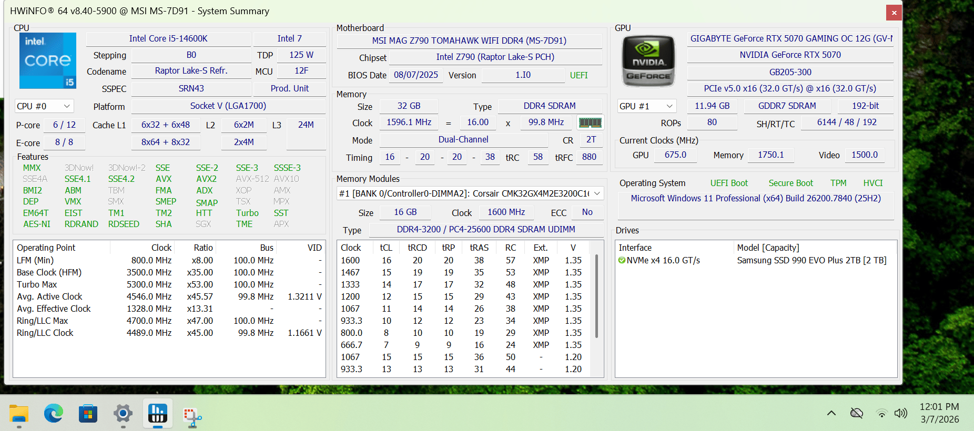Click the Avg. Effective Clock row
This screenshot has height=431, width=974.
tap(169, 309)
